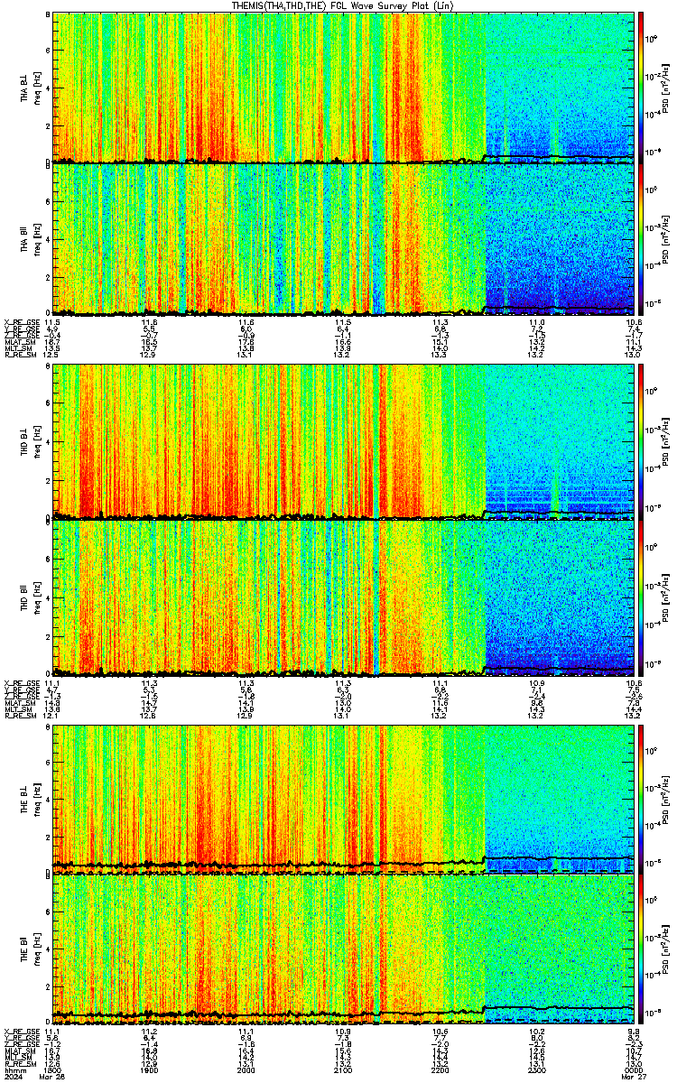This screenshot has height=1083, width=677.
Task: Click the PSD [nT²/Hz] label beside THA B-perpendicular
Action: click(666, 87)
